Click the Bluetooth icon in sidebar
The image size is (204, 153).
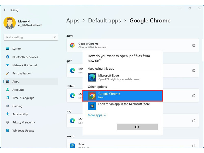pyautogui.click(x=8, y=57)
